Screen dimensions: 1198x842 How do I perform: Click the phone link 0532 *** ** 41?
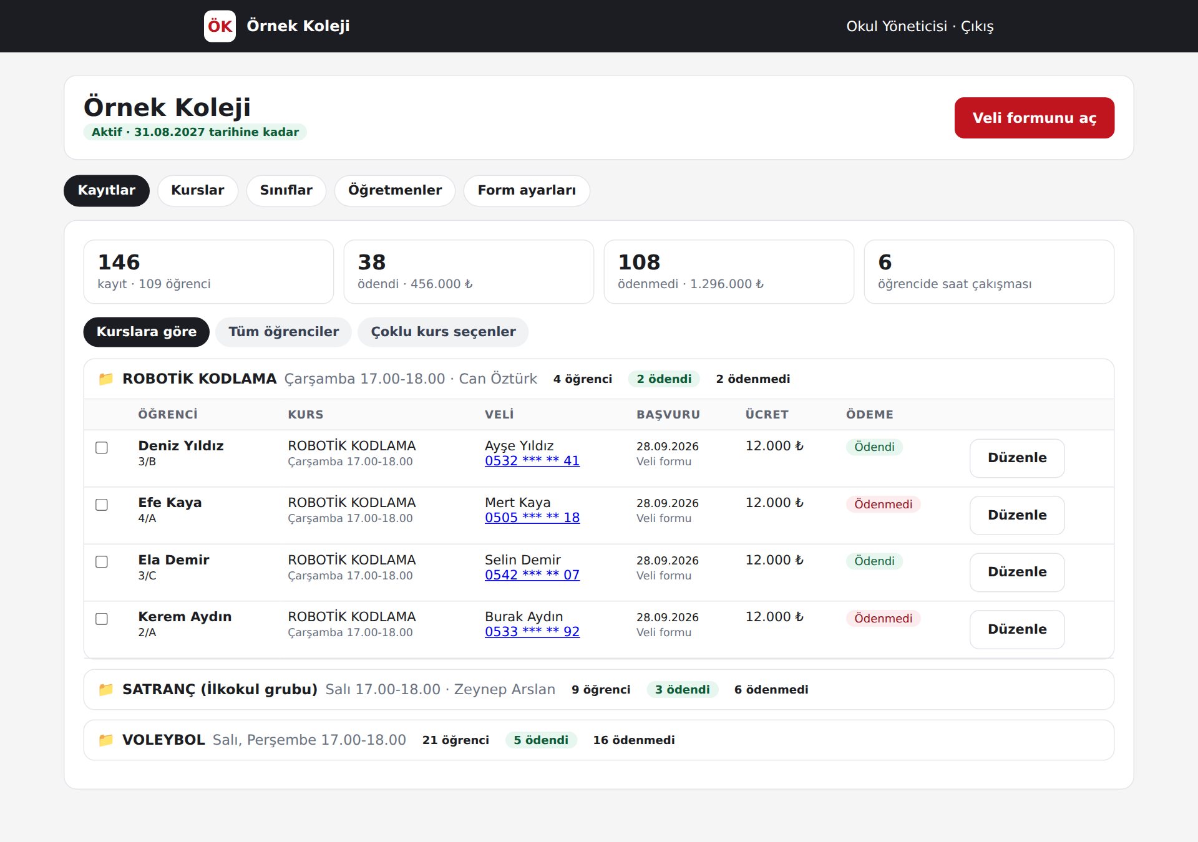click(x=532, y=461)
